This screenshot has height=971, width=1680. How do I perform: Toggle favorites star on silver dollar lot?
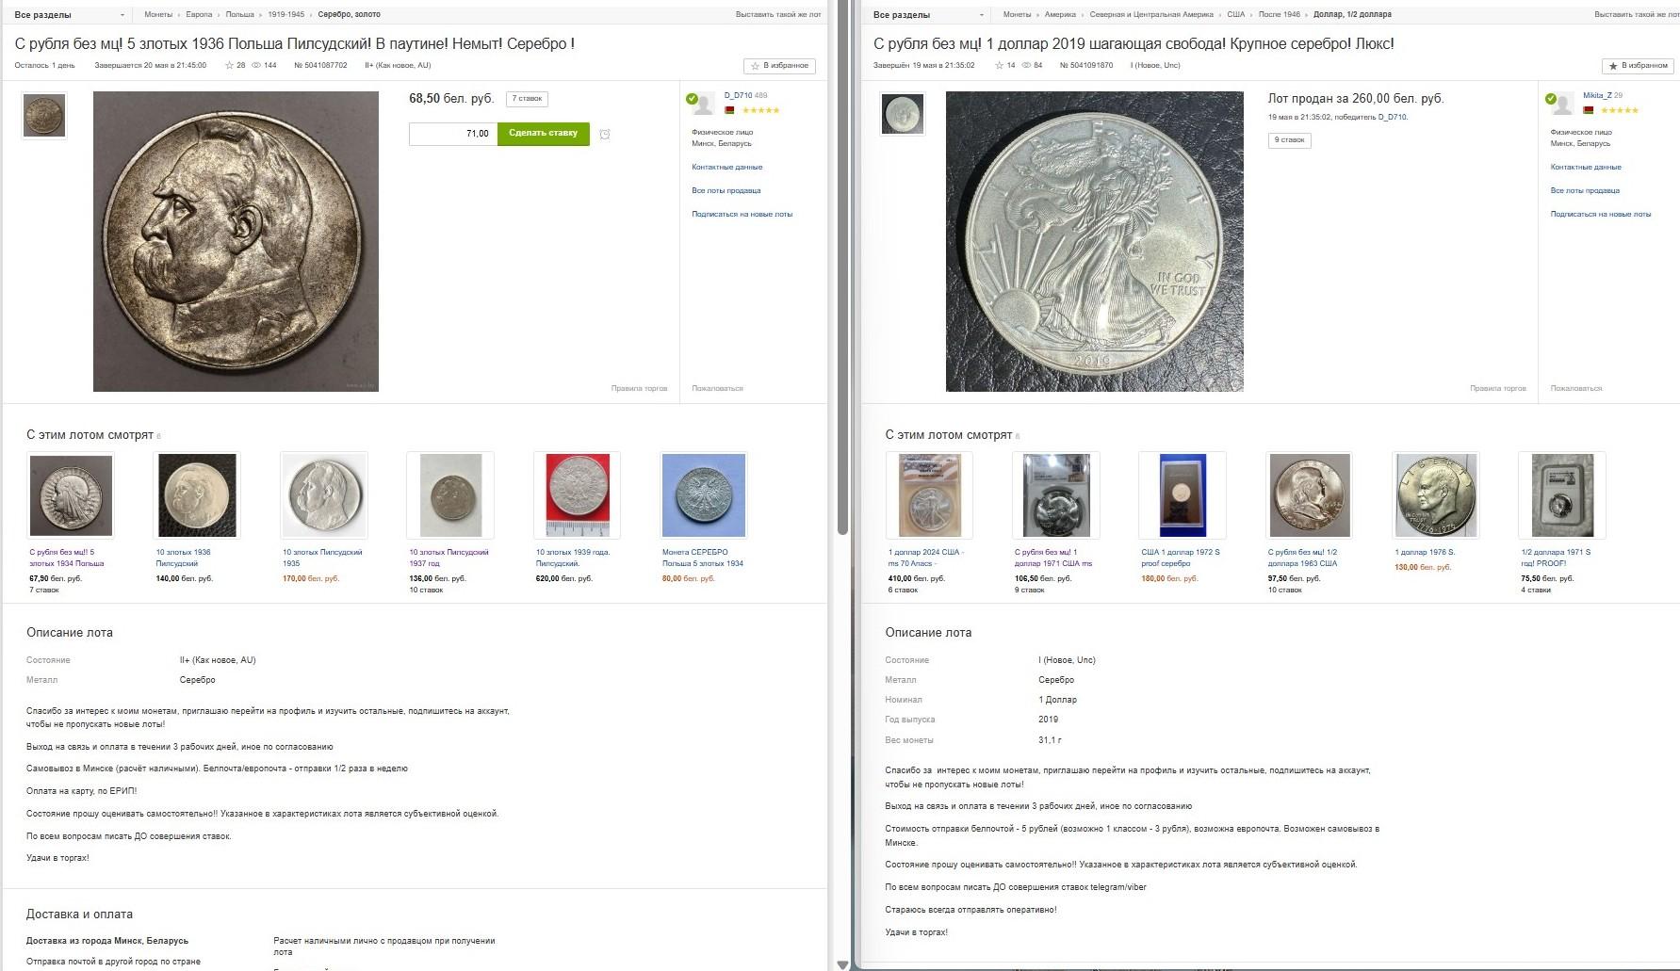(x=1639, y=66)
